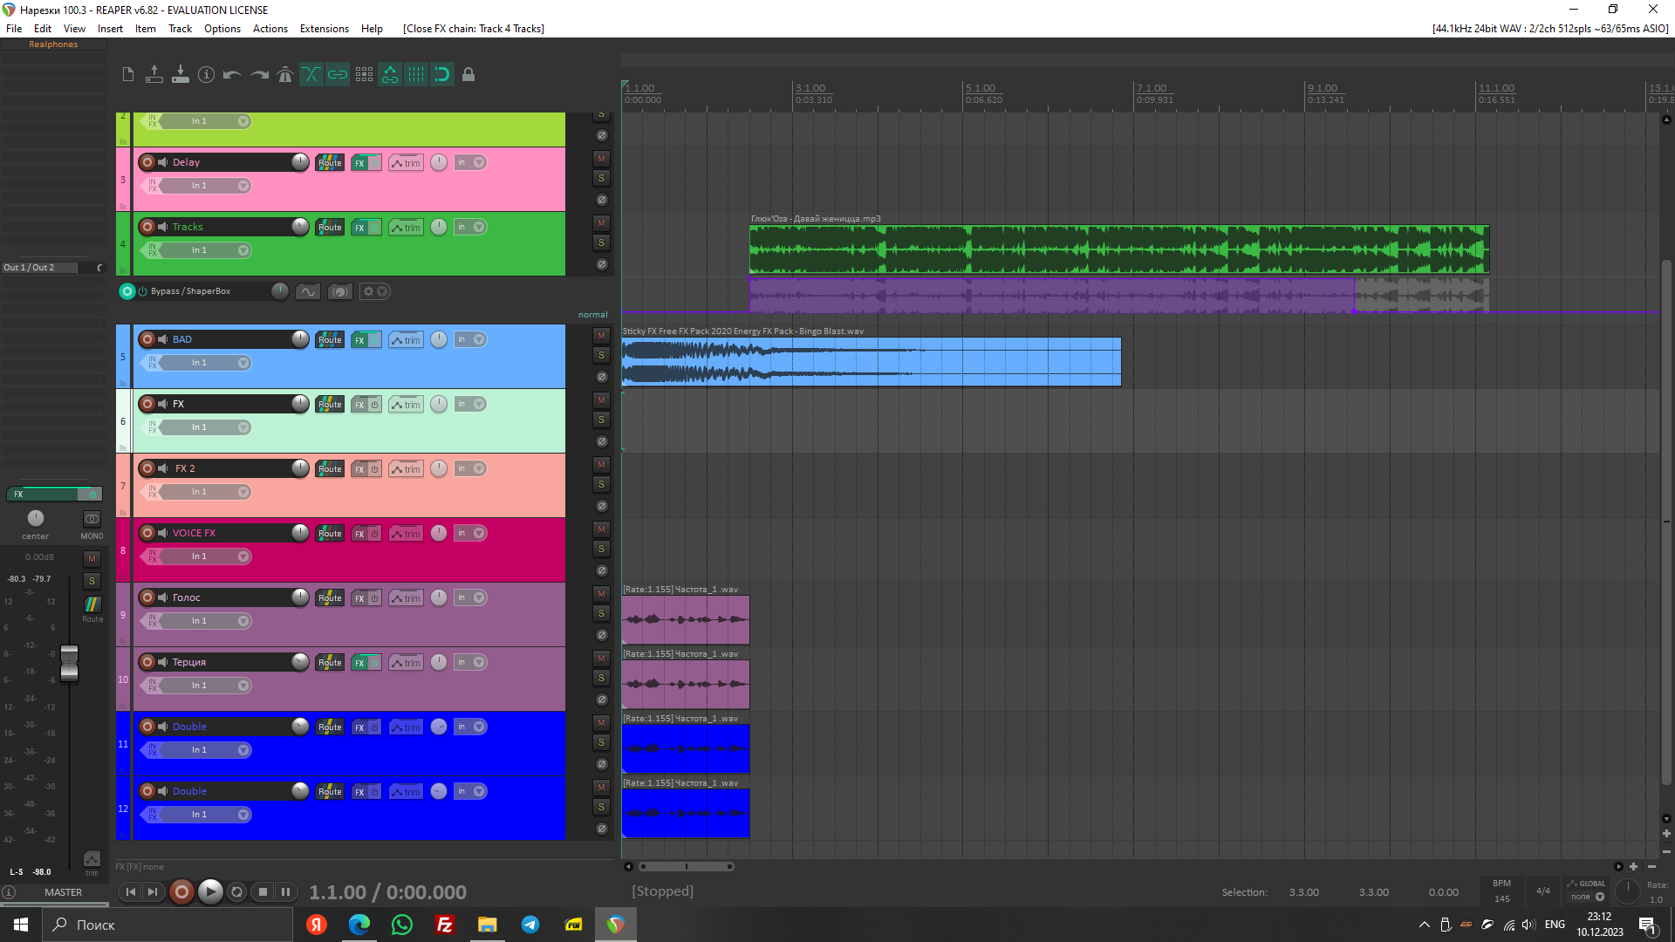This screenshot has height=942, width=1675.
Task: Click the Save project toolbar icon
Action: click(181, 75)
